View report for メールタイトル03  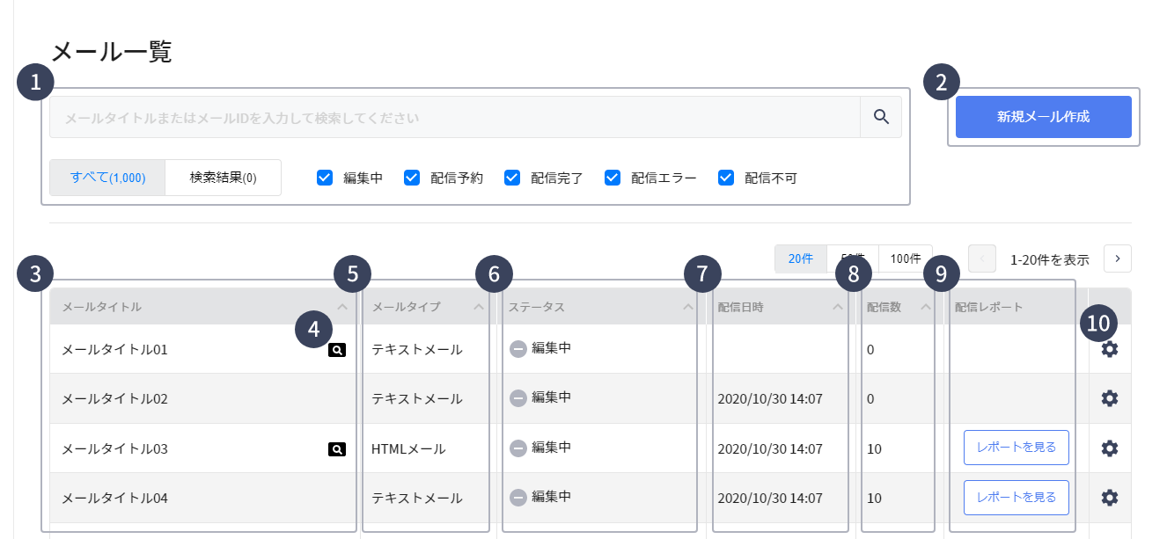[1016, 448]
